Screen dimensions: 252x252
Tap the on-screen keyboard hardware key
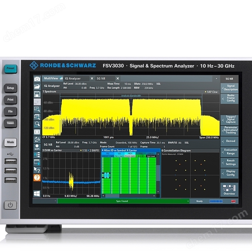click(11, 123)
